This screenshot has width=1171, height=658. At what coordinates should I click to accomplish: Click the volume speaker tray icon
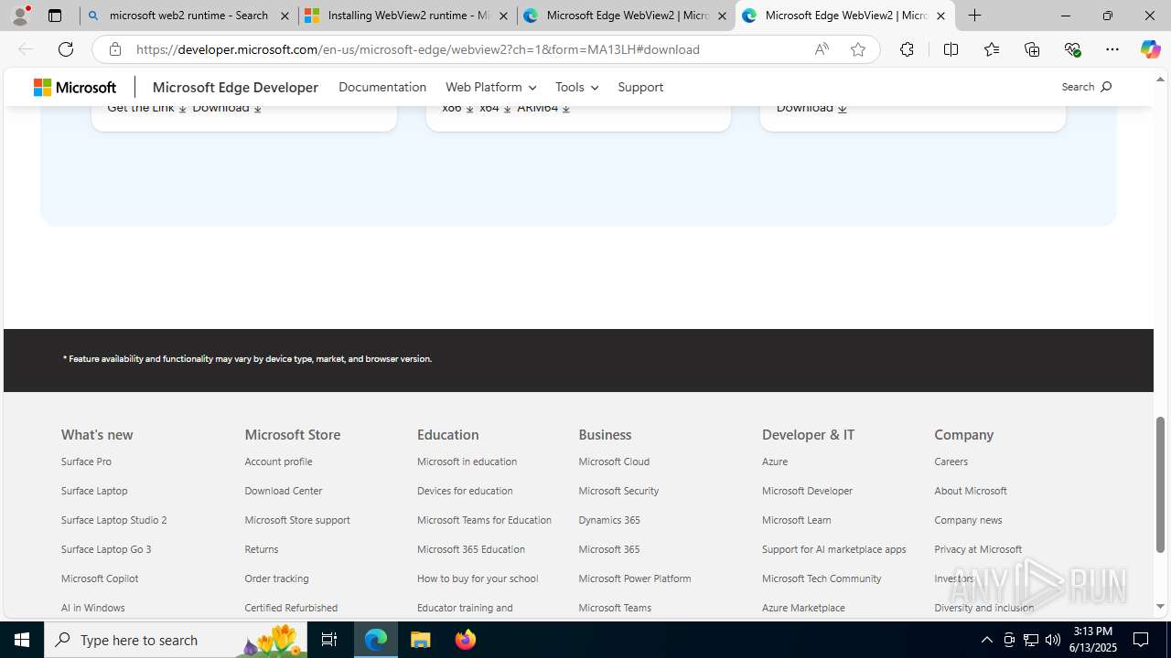click(1053, 640)
